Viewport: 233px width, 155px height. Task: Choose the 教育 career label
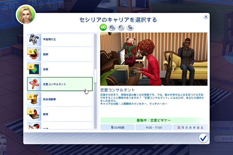coord(46,114)
